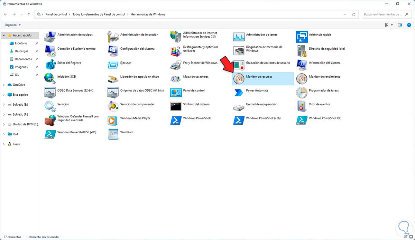Screen dimensions: 415x240
Task: Go up one folder level
Action: click(29, 15)
